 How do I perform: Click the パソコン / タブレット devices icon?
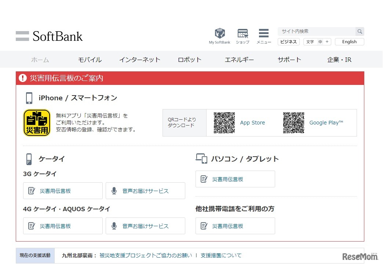(201, 158)
